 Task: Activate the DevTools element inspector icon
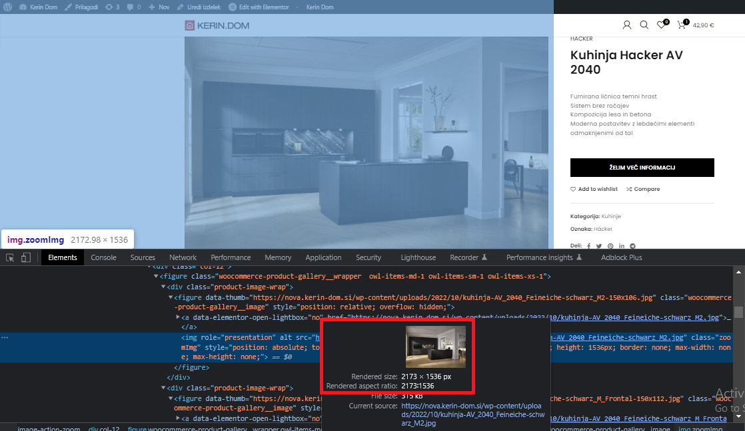coord(9,257)
